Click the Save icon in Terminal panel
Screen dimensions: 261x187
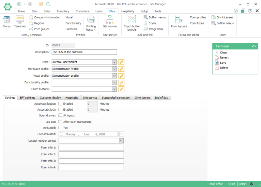(217, 63)
